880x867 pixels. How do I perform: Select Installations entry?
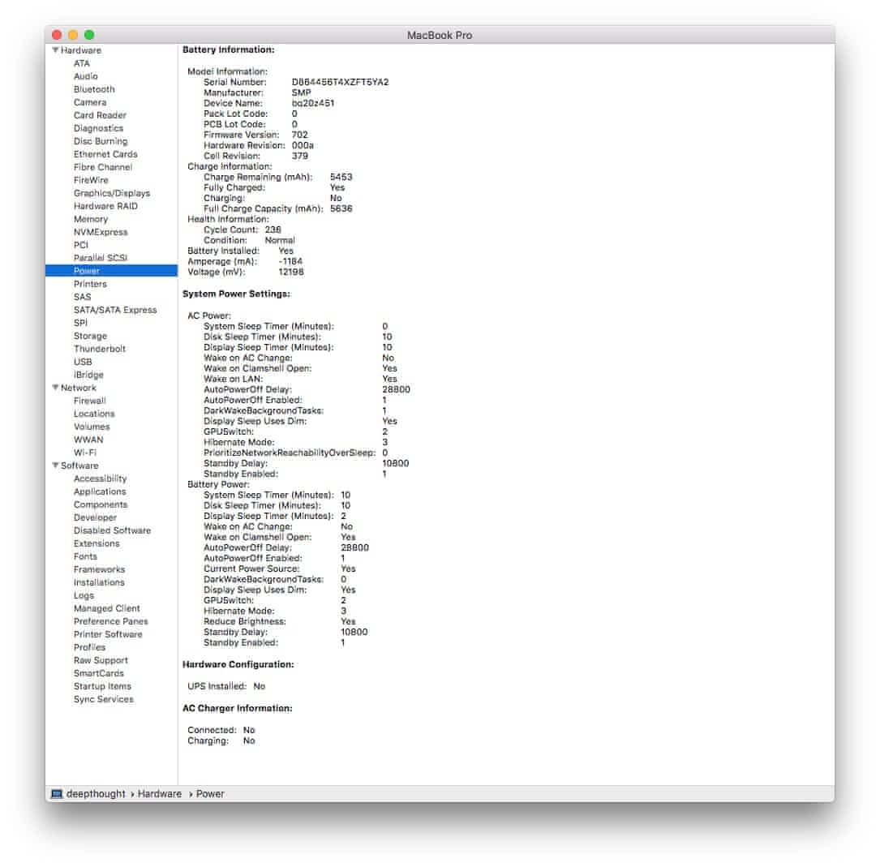pyautogui.click(x=99, y=582)
